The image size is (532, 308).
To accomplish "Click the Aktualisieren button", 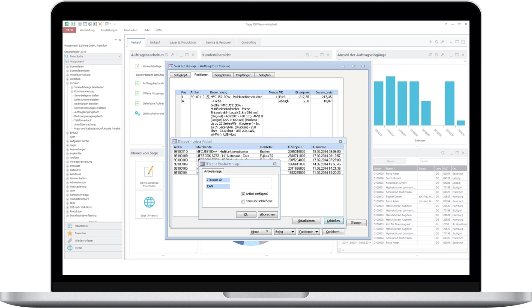I will click(x=307, y=221).
